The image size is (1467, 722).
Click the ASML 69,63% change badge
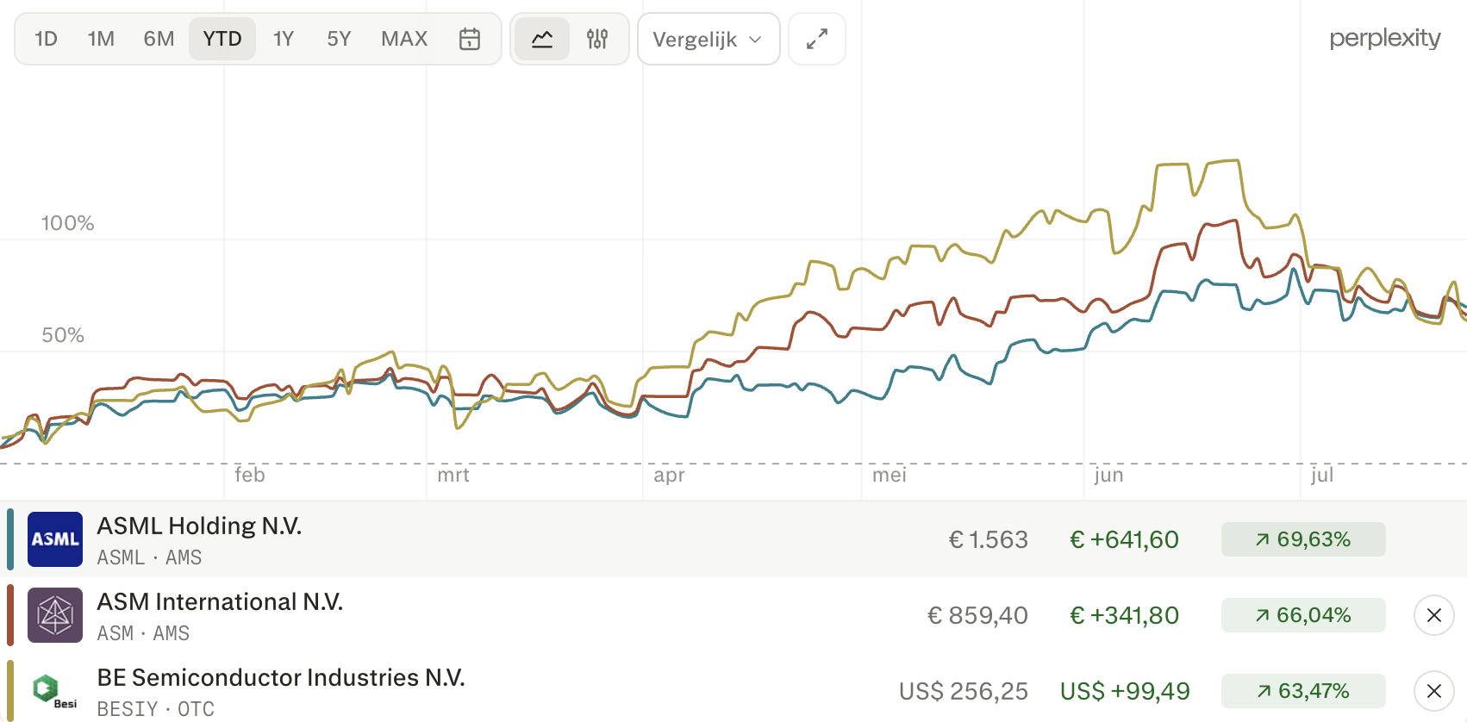1303,539
